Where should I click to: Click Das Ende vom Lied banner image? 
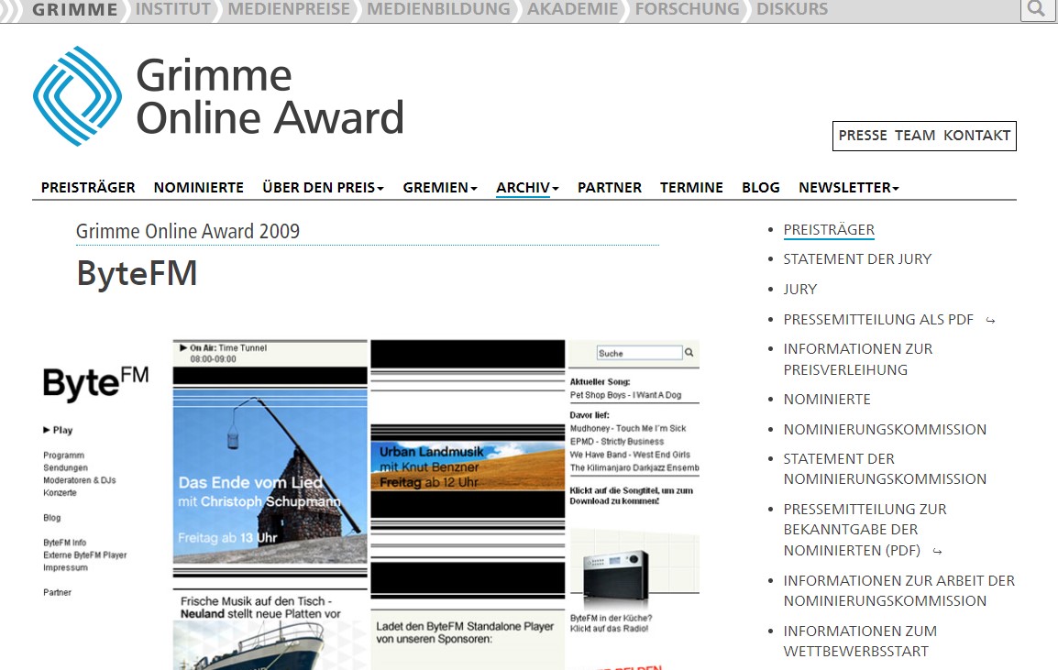click(270, 477)
